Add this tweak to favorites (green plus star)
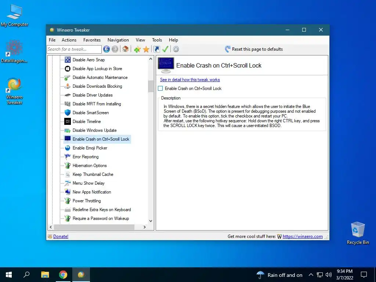Screen dimensions: 376x282 [x=137, y=50]
